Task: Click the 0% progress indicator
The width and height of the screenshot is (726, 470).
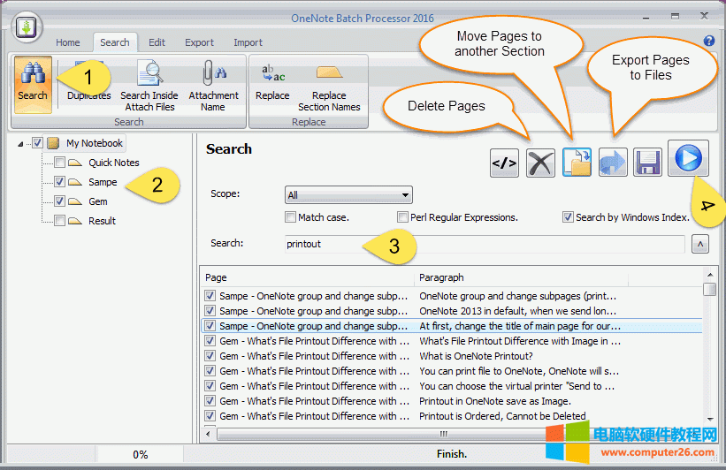Action: 140,455
